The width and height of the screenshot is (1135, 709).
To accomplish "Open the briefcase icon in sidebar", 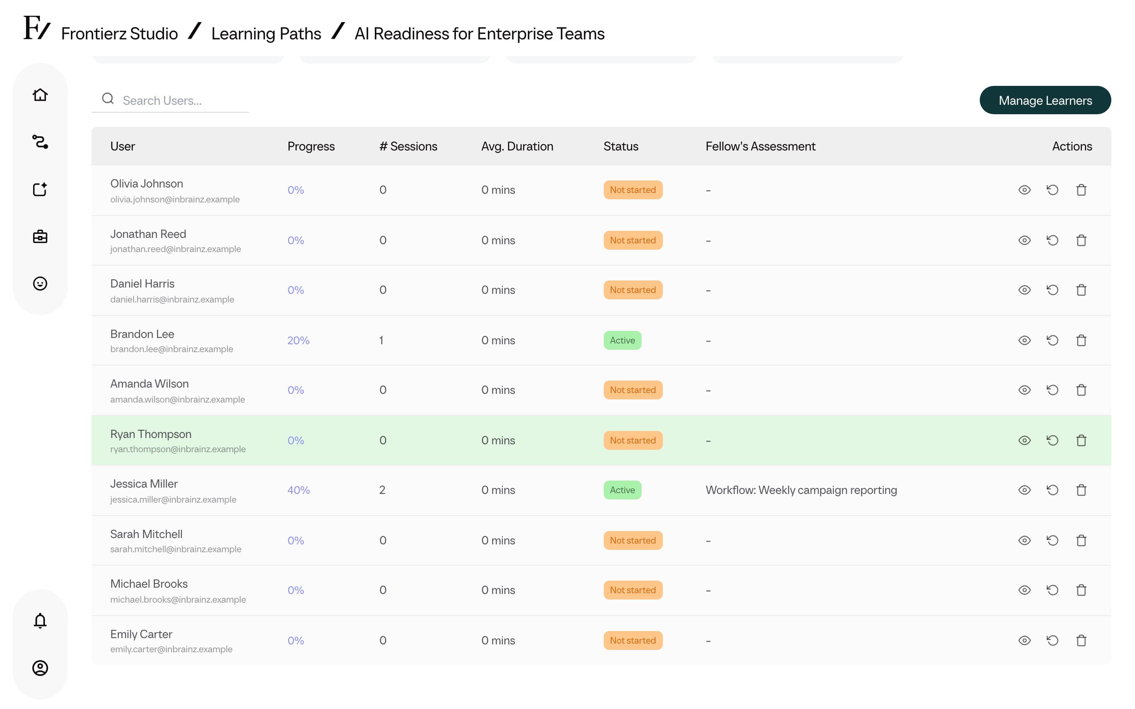I will tap(40, 236).
